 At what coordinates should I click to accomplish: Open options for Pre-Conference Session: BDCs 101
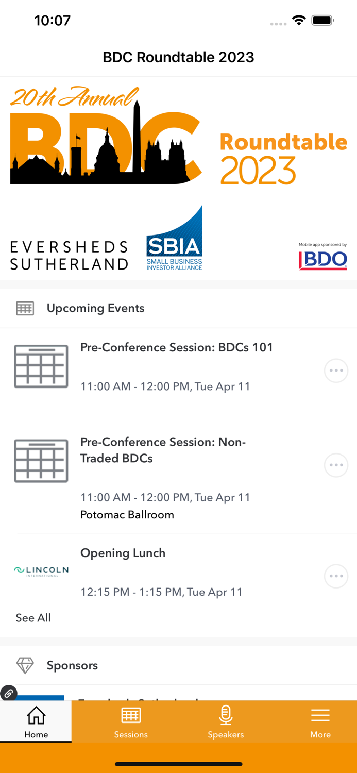(x=336, y=371)
